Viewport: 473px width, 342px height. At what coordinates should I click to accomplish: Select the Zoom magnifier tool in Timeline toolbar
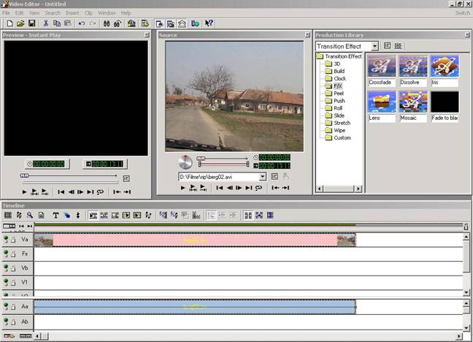coord(29,216)
